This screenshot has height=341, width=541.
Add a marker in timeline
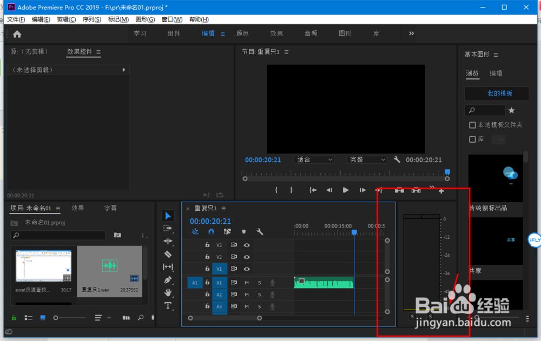coord(244,232)
